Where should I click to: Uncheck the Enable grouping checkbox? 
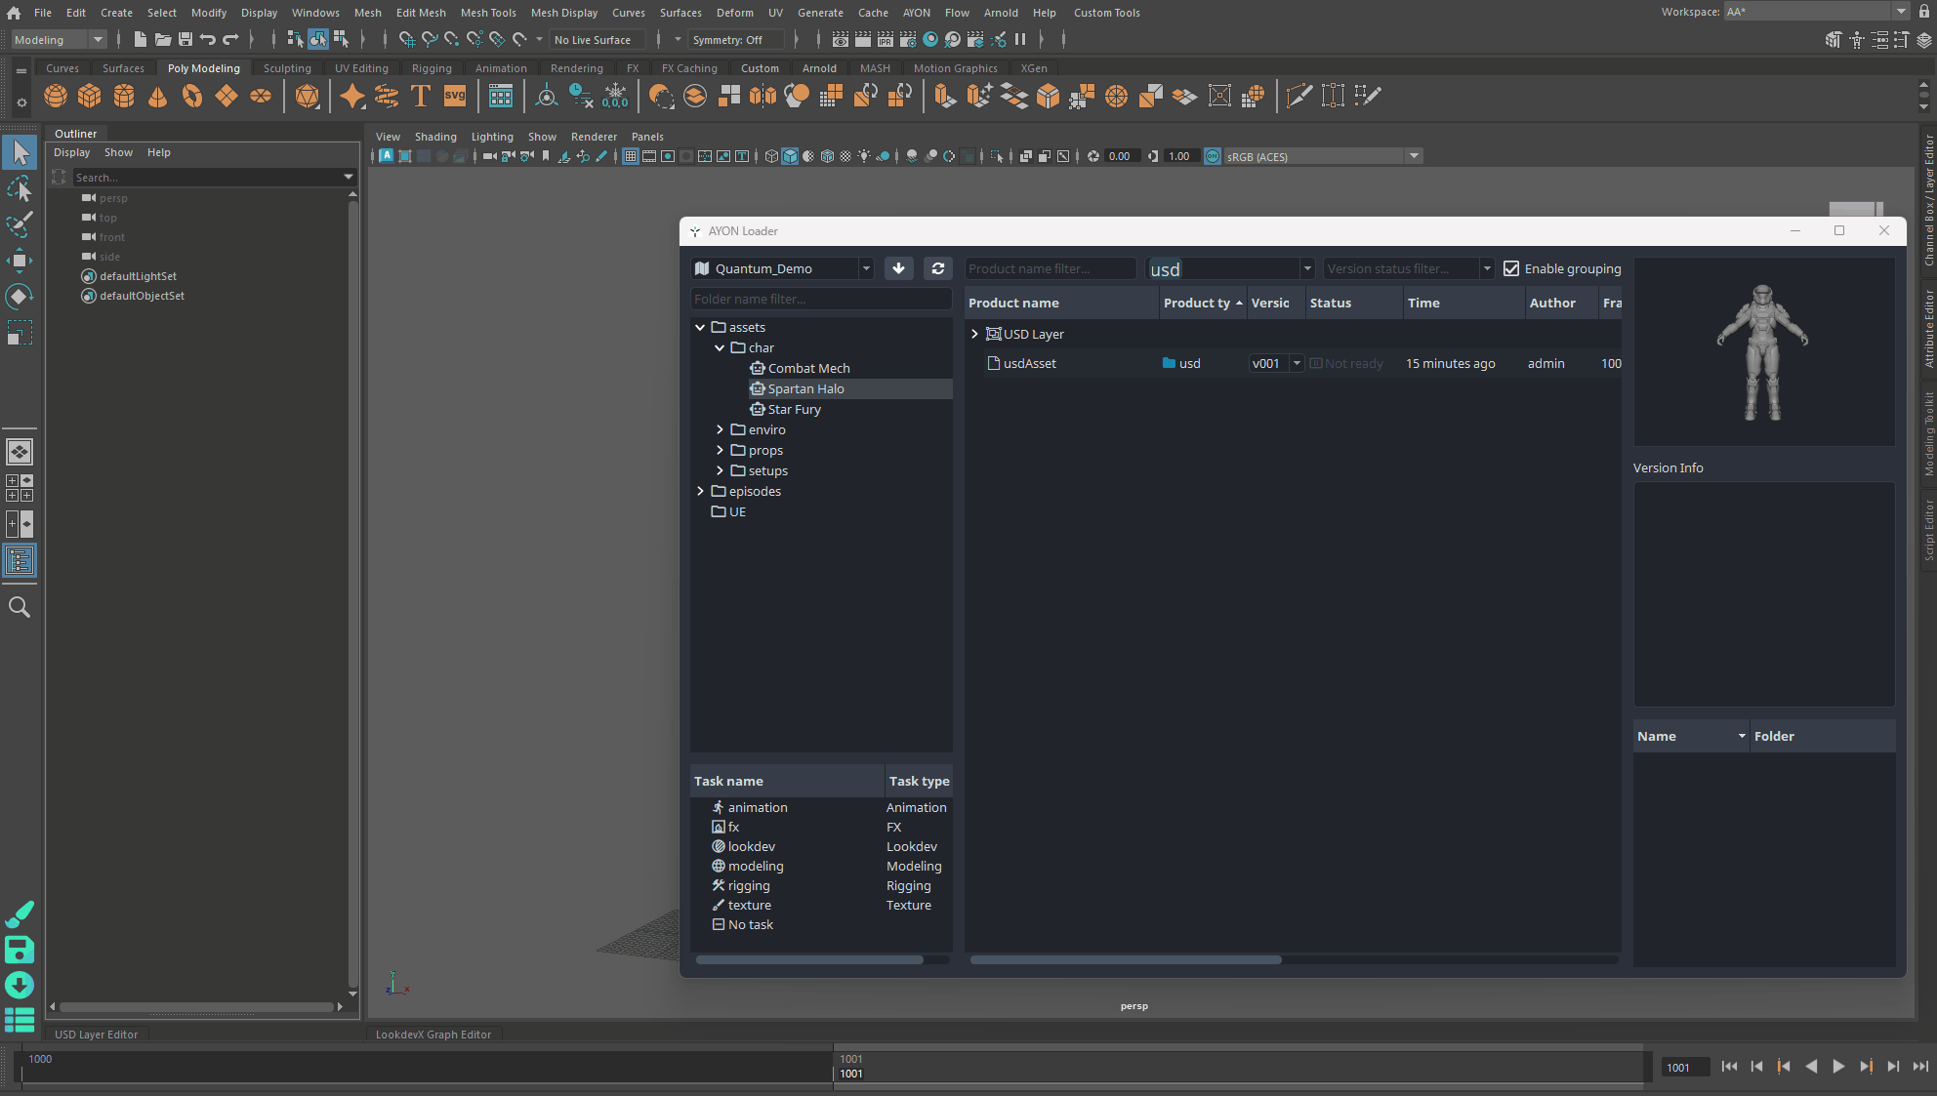coord(1511,268)
